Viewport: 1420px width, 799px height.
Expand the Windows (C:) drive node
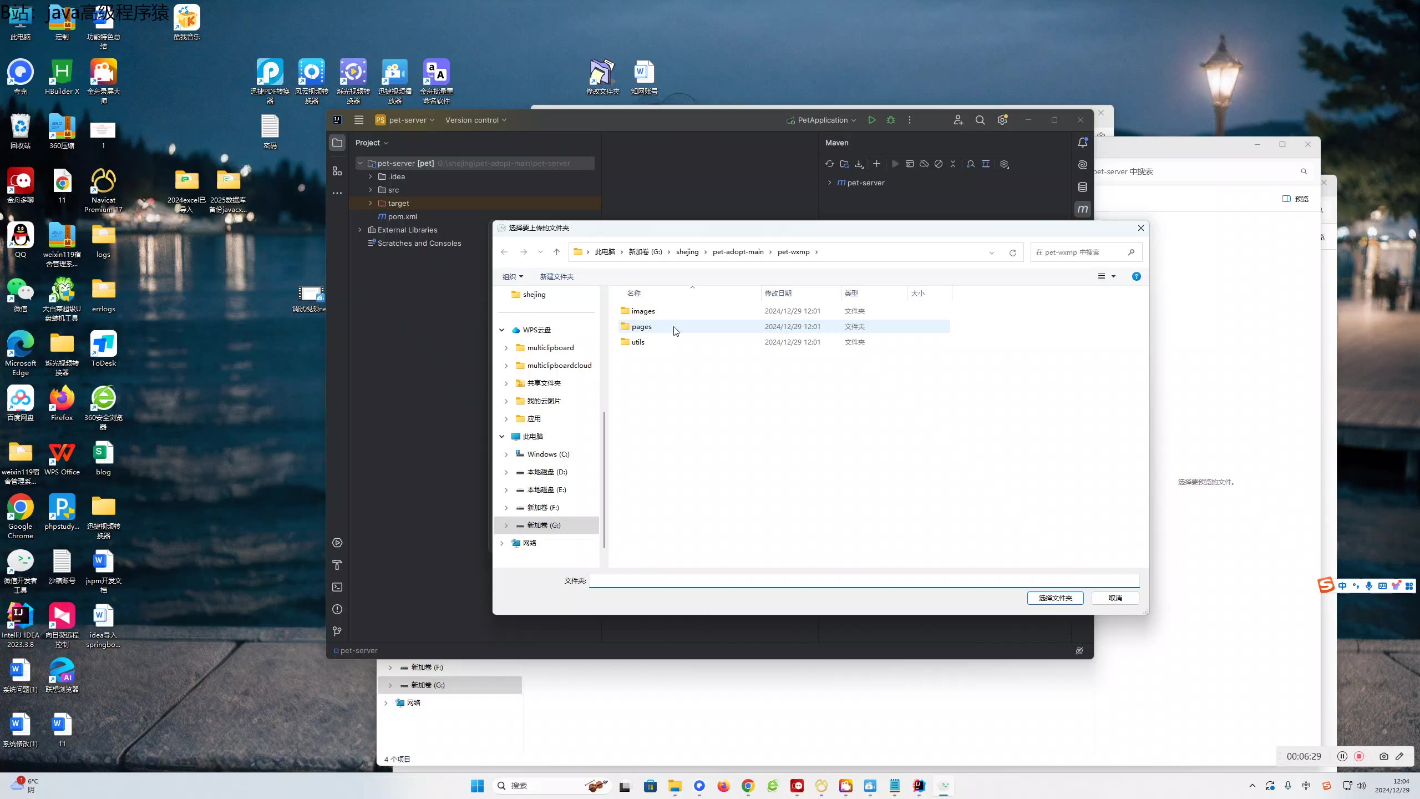click(506, 454)
